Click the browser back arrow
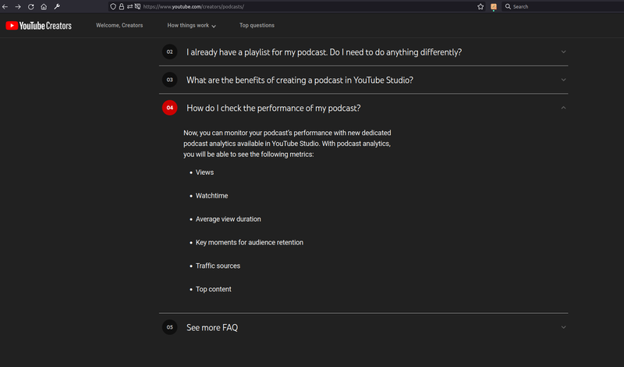 click(x=5, y=6)
